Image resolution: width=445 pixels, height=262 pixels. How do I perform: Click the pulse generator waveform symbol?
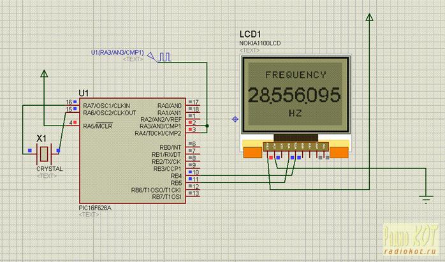164,57
